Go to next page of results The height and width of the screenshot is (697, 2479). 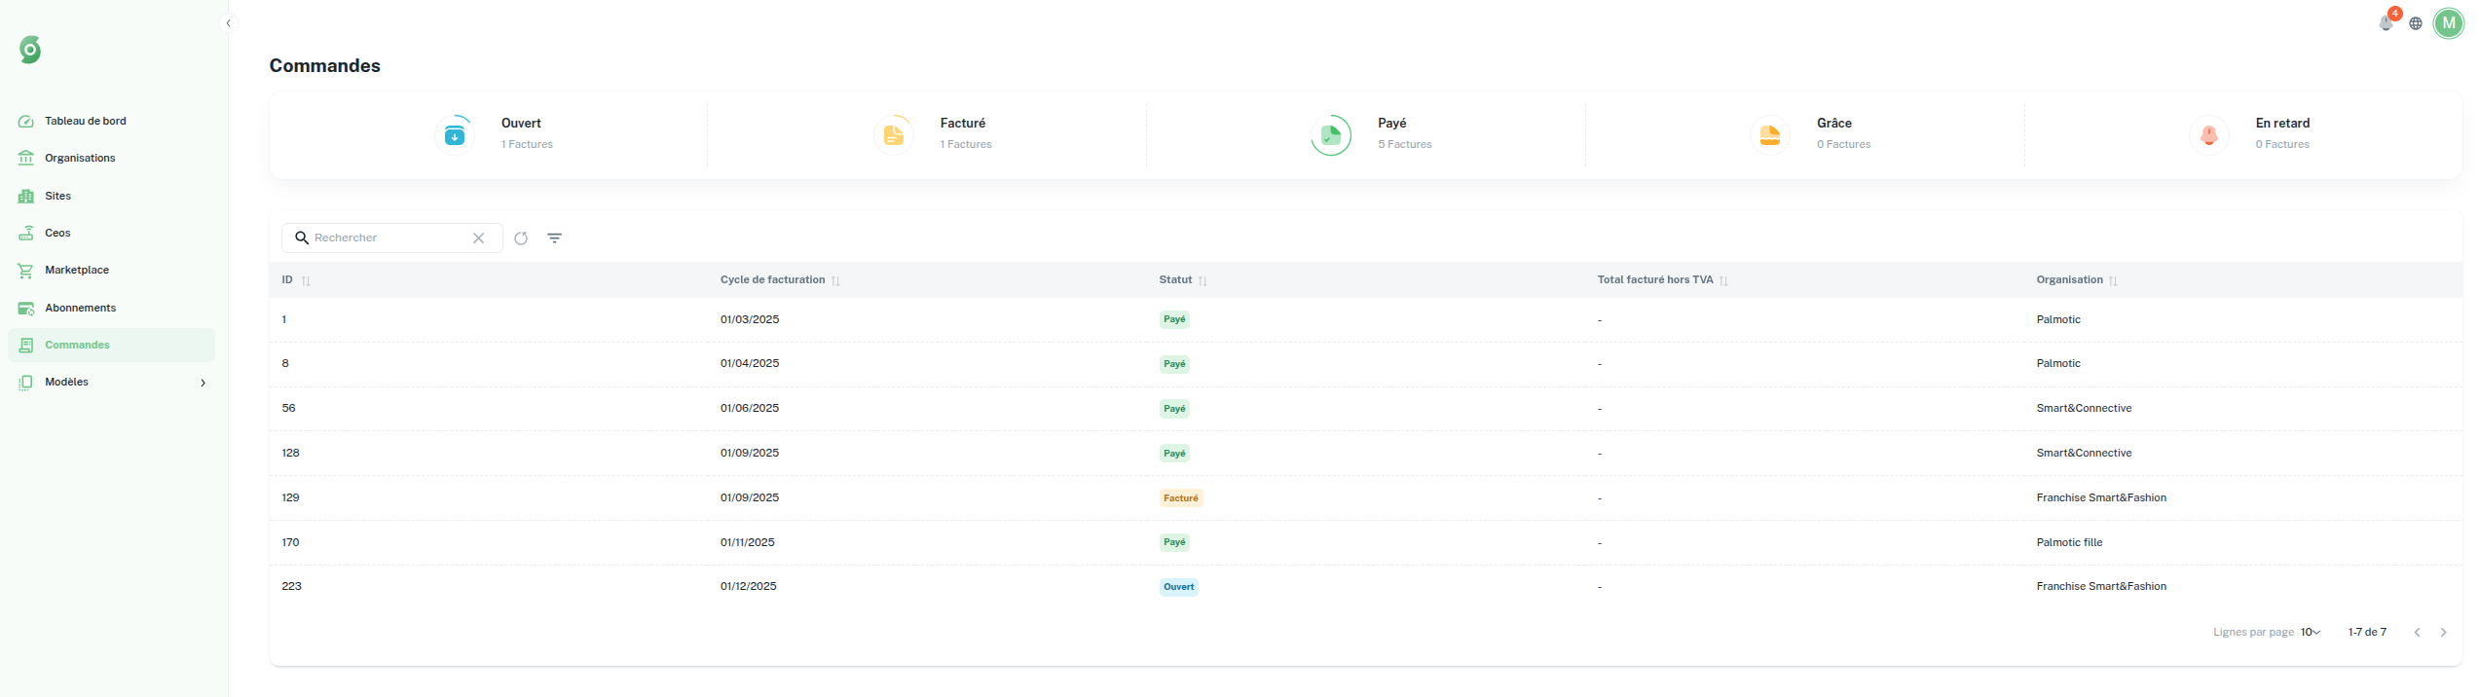(2443, 633)
